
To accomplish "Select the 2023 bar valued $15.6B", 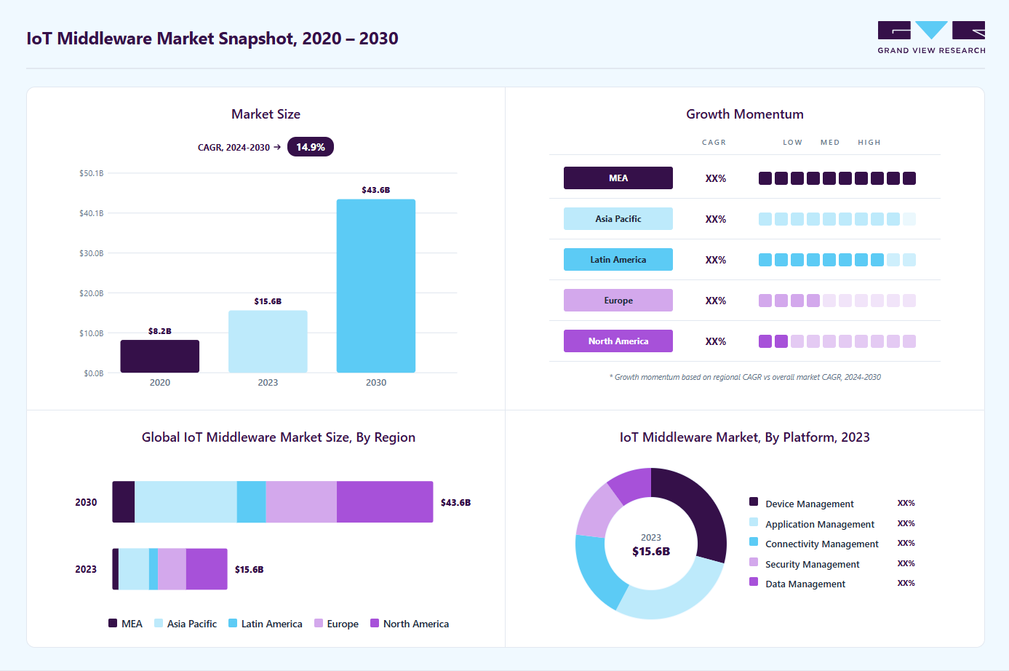I will pos(268,341).
